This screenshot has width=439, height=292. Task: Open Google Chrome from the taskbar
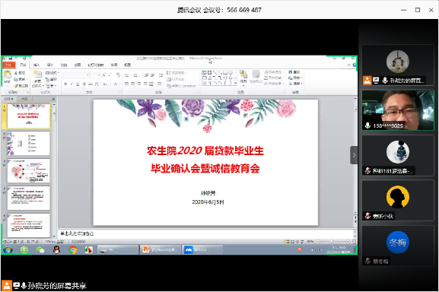pyautogui.click(x=73, y=249)
